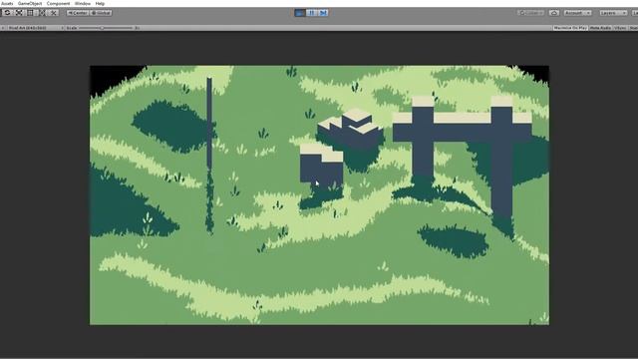This screenshot has width=638, height=359.
Task: Open the cloud Services panel
Action: [x=554, y=13]
